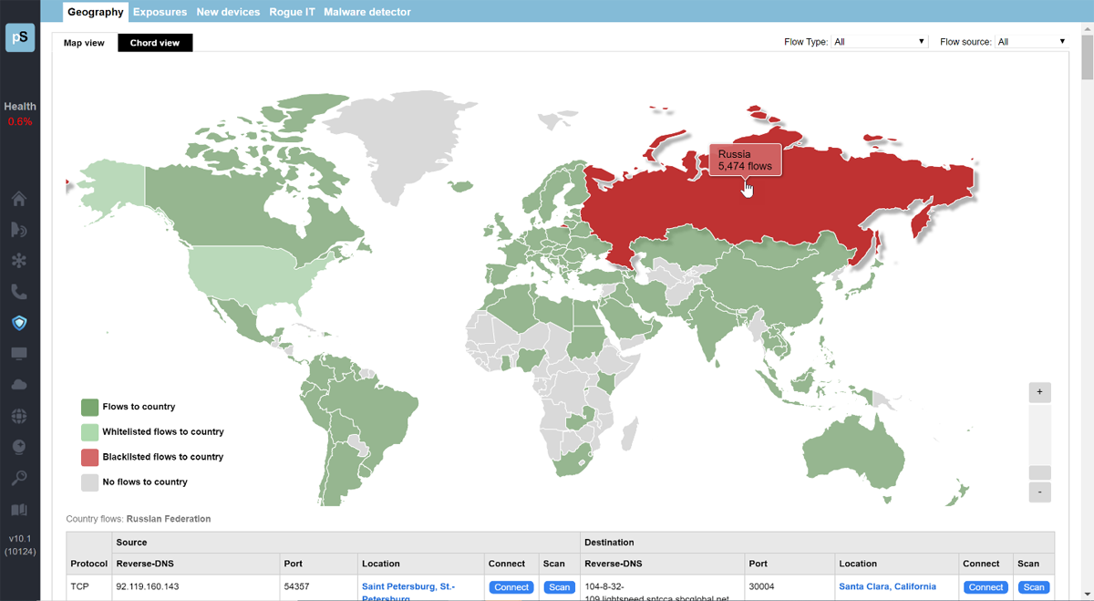Open the Exposures tab

[160, 12]
